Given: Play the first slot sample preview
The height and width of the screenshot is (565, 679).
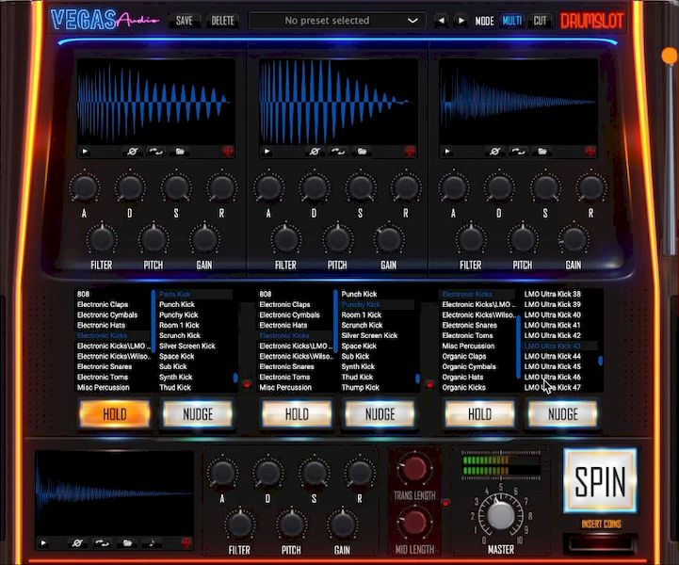Looking at the screenshot, I should pos(85,151).
